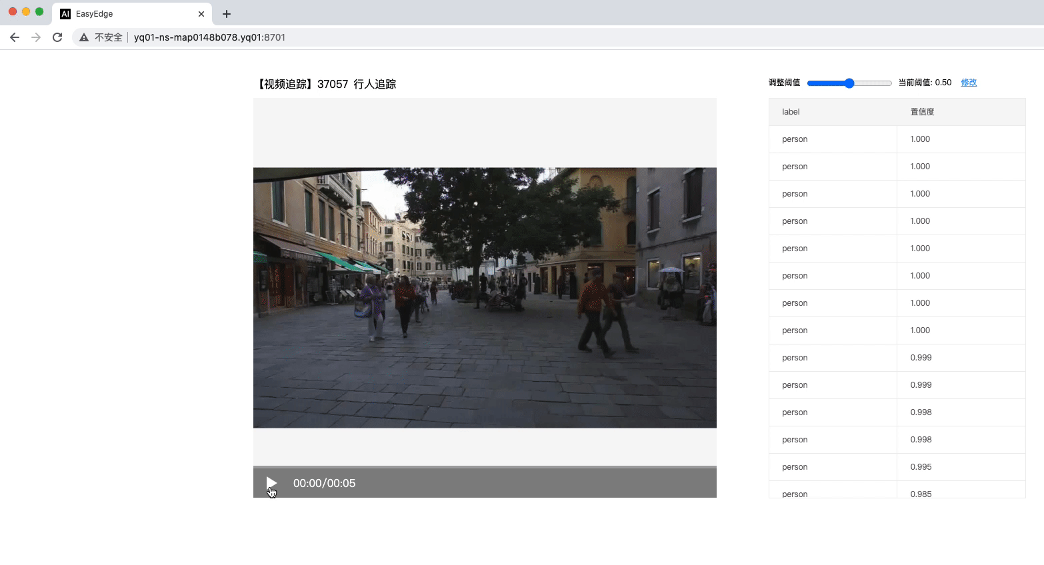Click the person label beside 0.995
The height and width of the screenshot is (565, 1044).
click(x=795, y=467)
